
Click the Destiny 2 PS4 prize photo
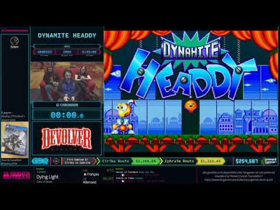point(15,139)
